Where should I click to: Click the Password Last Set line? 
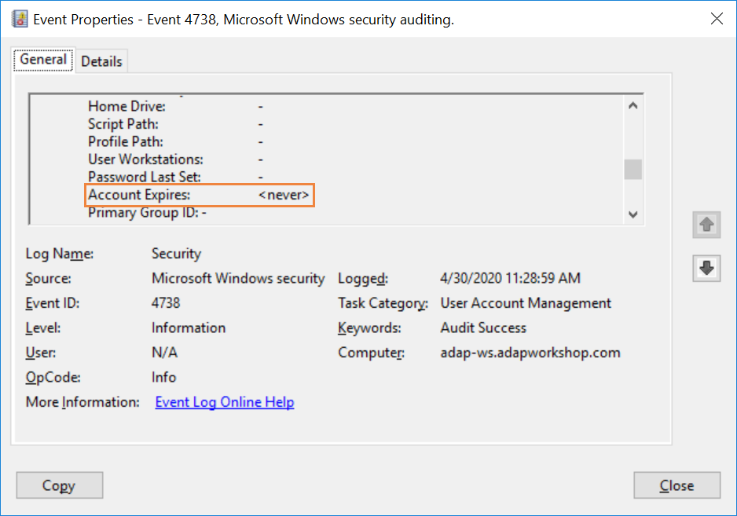coord(145,177)
